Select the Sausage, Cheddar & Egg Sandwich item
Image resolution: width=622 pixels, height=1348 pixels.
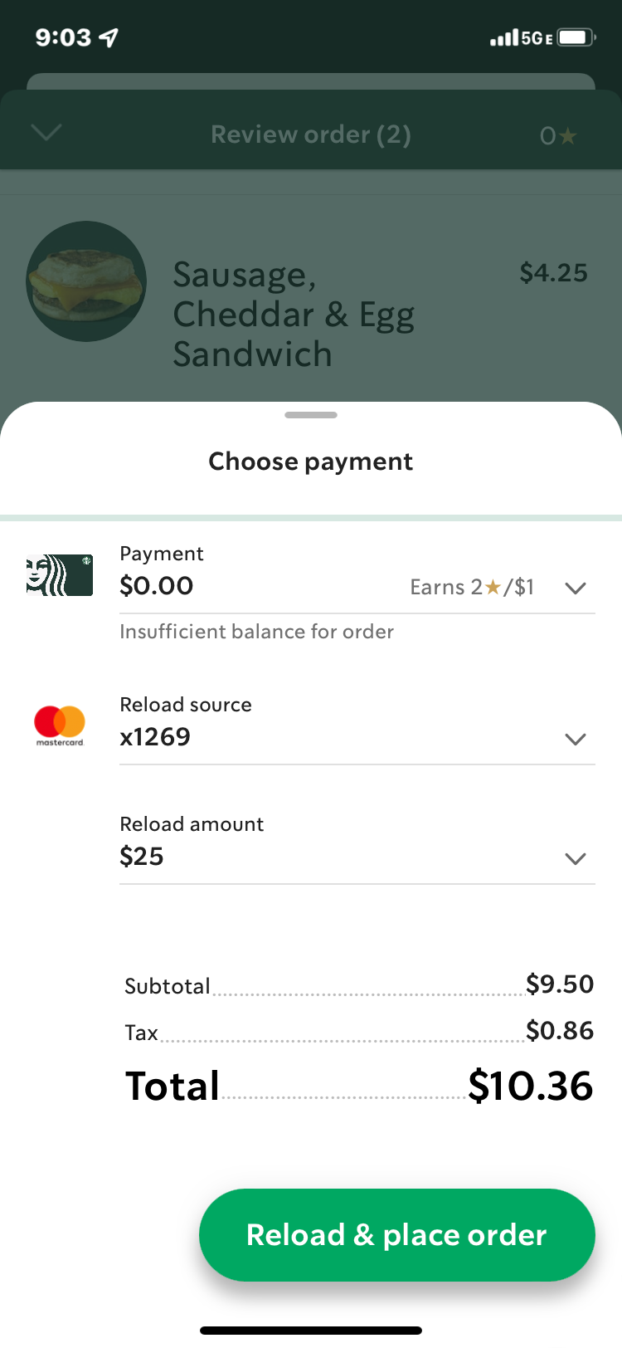coord(294,314)
